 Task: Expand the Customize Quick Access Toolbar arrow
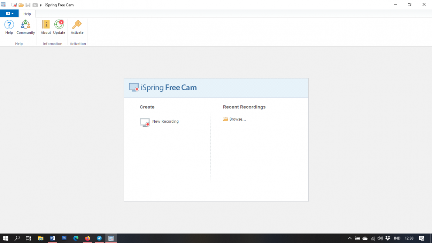click(41, 5)
